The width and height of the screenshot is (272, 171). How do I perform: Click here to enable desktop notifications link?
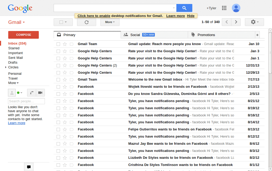(x=94, y=16)
